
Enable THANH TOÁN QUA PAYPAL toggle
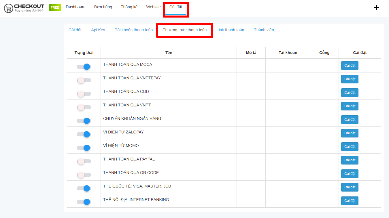click(84, 161)
